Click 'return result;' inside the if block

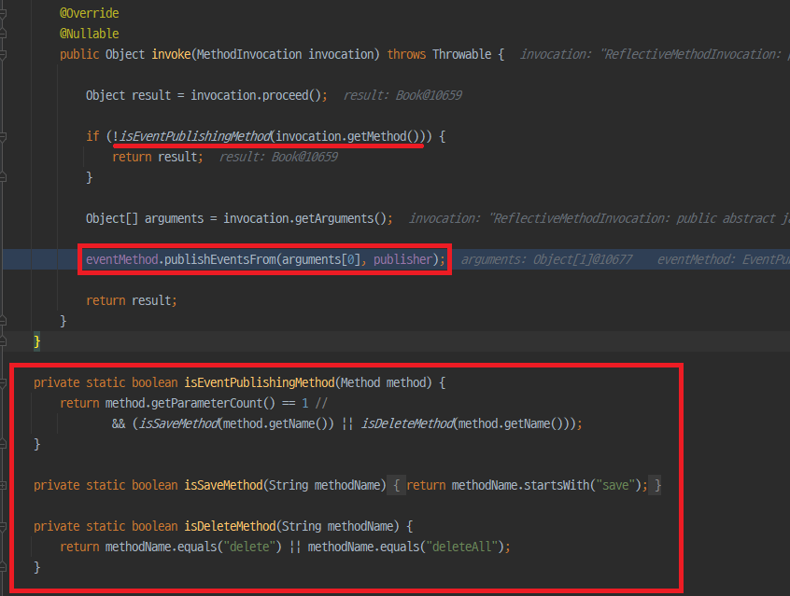(158, 157)
